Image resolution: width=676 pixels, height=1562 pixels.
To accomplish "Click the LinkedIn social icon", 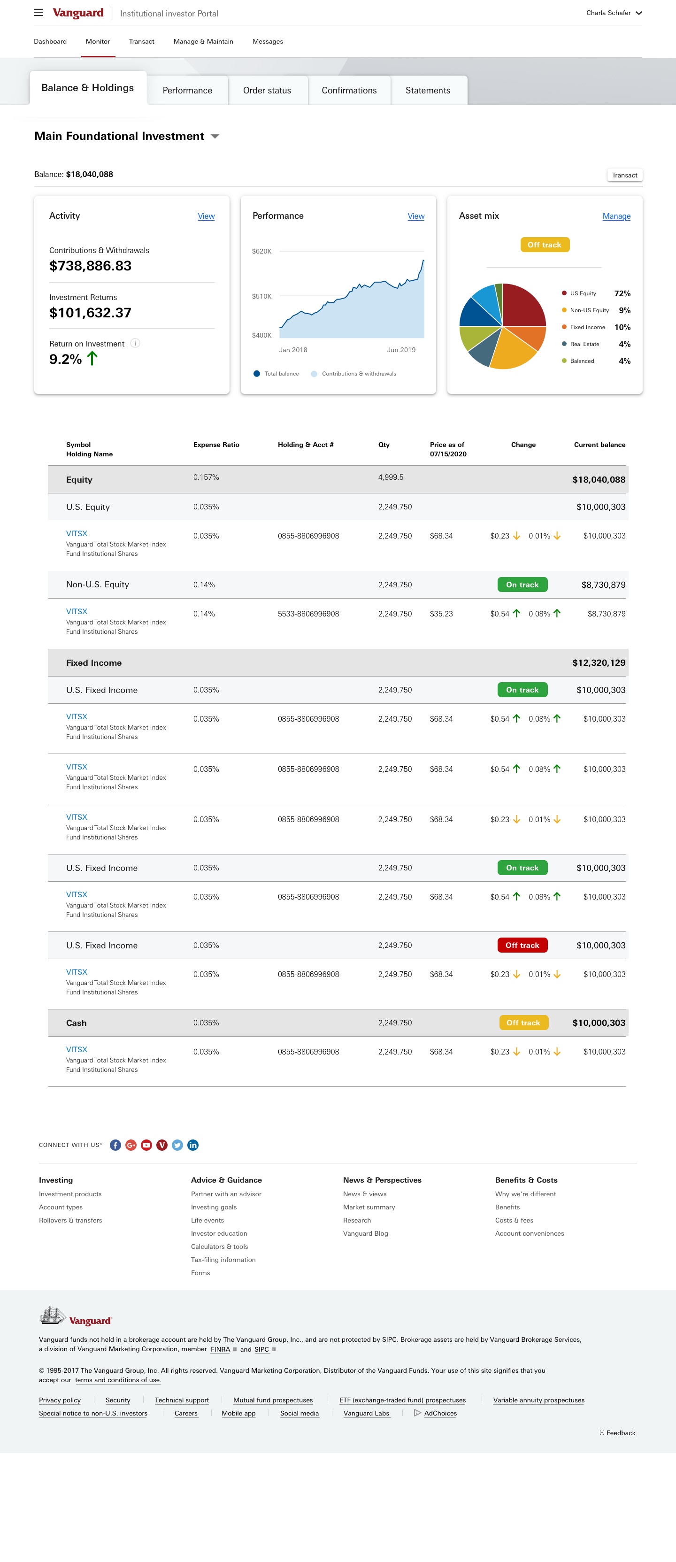I will pos(193,1145).
